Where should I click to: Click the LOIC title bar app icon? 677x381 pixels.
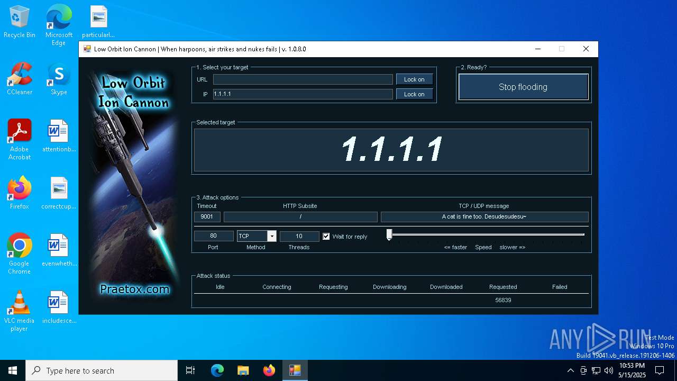coord(87,49)
